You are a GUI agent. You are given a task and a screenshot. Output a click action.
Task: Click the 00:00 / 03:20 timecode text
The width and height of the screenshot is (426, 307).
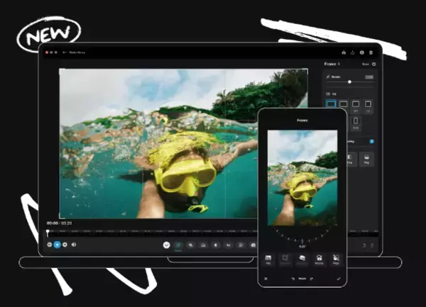(x=59, y=223)
